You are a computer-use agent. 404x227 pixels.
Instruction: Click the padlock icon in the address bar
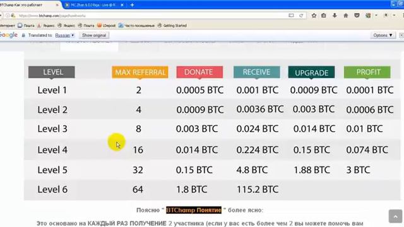pos(13,16)
